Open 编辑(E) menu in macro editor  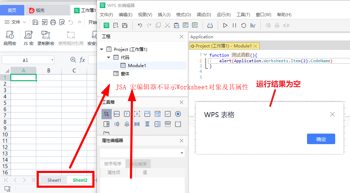point(125,15)
